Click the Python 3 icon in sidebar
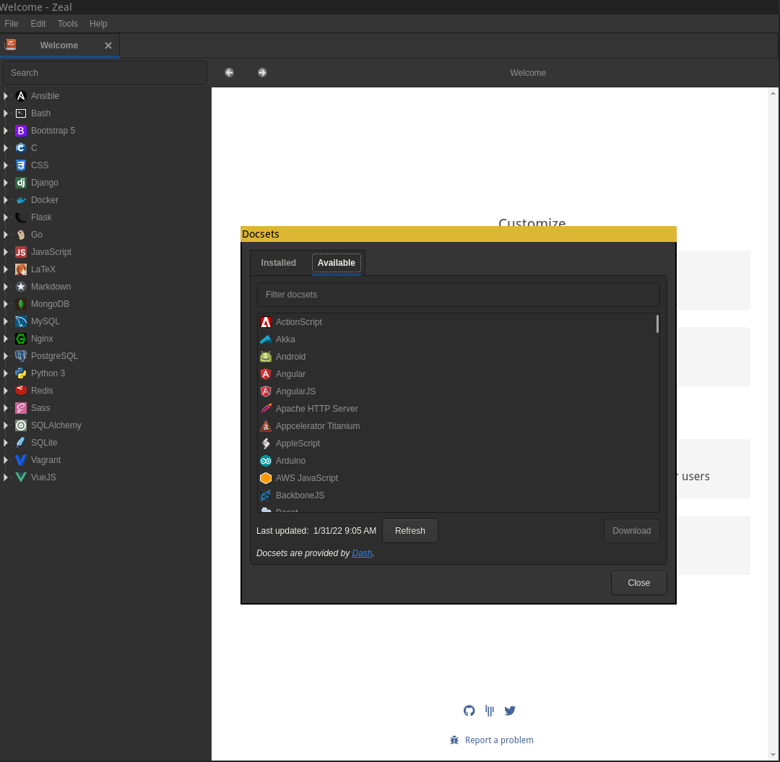This screenshot has width=780, height=762. tap(21, 373)
